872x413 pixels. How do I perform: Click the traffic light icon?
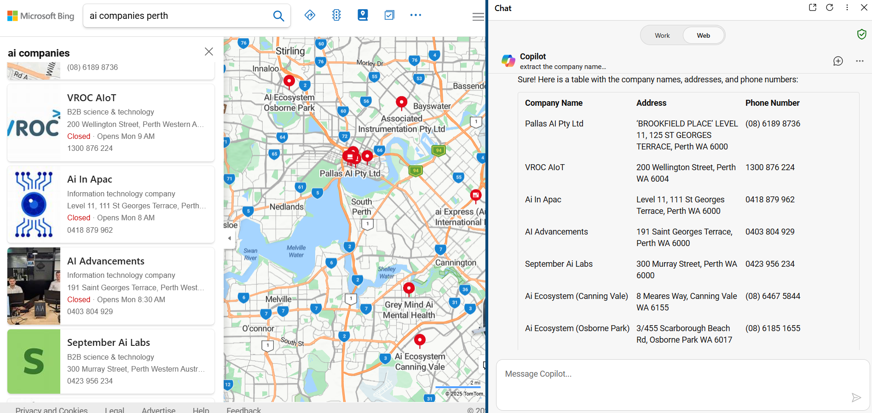336,15
